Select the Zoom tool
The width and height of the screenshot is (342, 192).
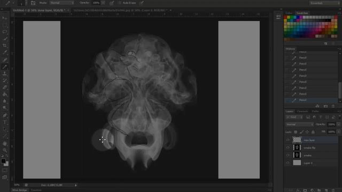5,150
